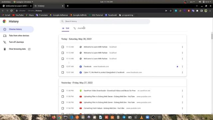This screenshot has width=213, height=120.
Task: Close the History tab
Action: click(63, 6)
